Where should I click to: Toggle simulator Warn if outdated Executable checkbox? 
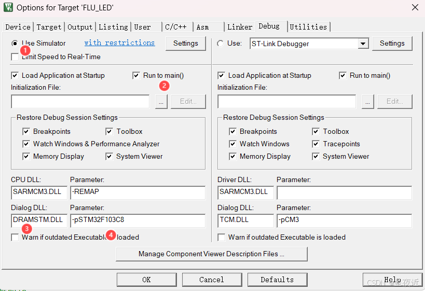tap(15, 238)
